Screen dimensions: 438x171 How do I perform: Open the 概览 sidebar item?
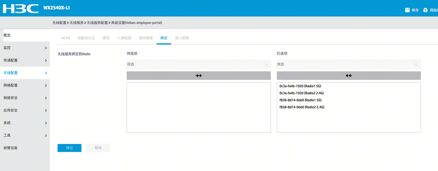coord(25,35)
